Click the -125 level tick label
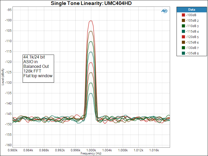This screenshot has width=208, height=156. tap(8, 72)
